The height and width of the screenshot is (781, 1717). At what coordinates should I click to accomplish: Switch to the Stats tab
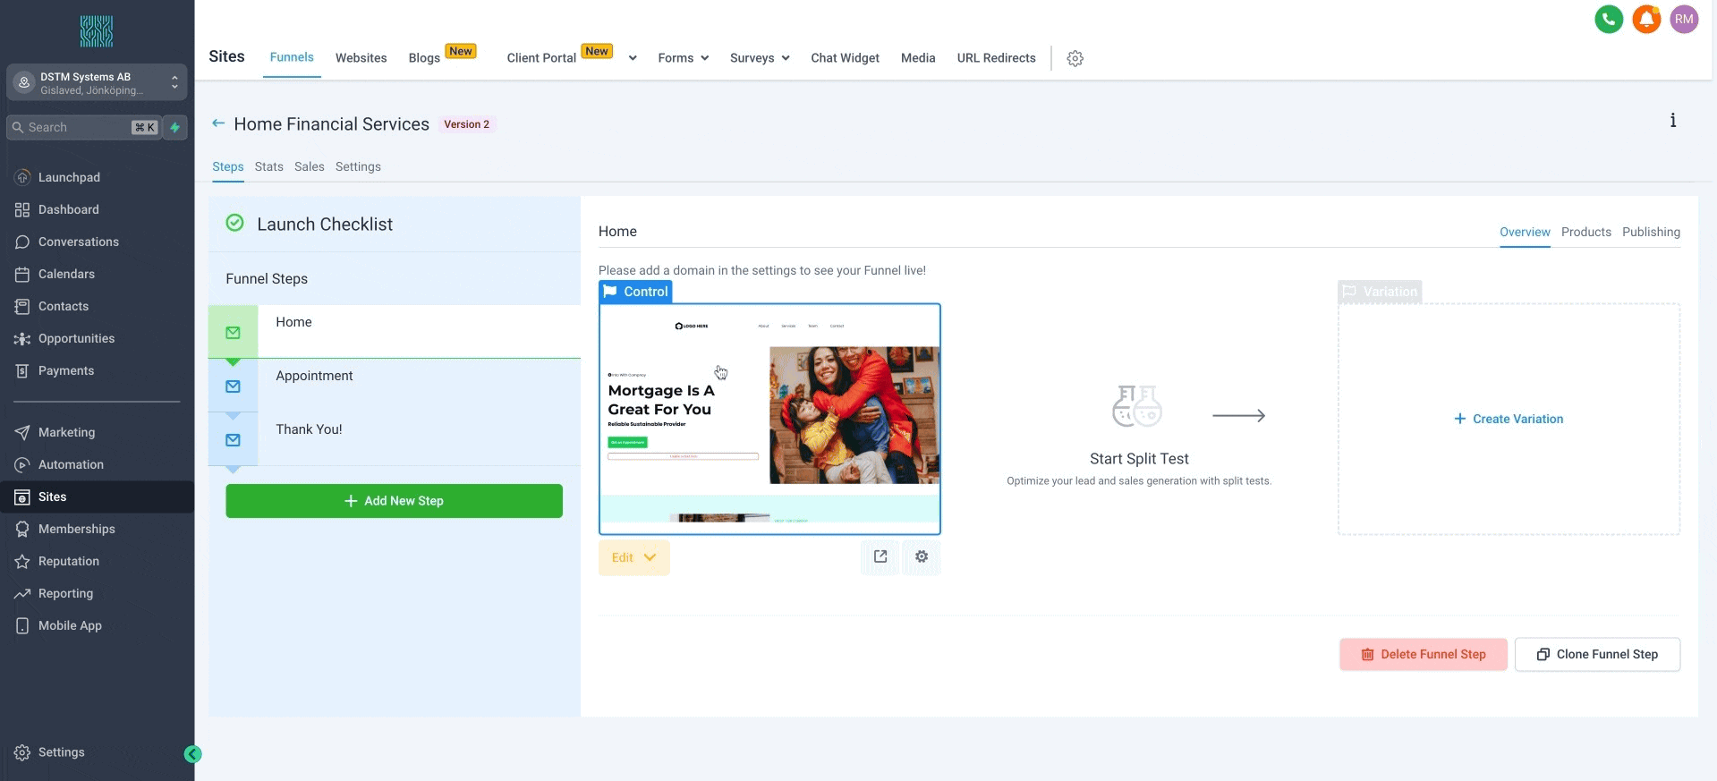268,166
